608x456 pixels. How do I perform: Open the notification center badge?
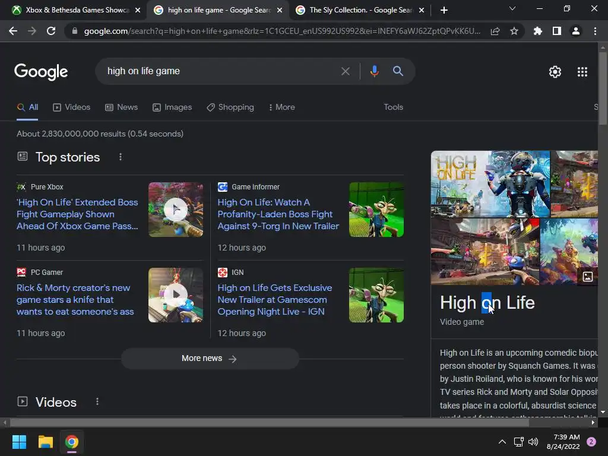tap(591, 442)
